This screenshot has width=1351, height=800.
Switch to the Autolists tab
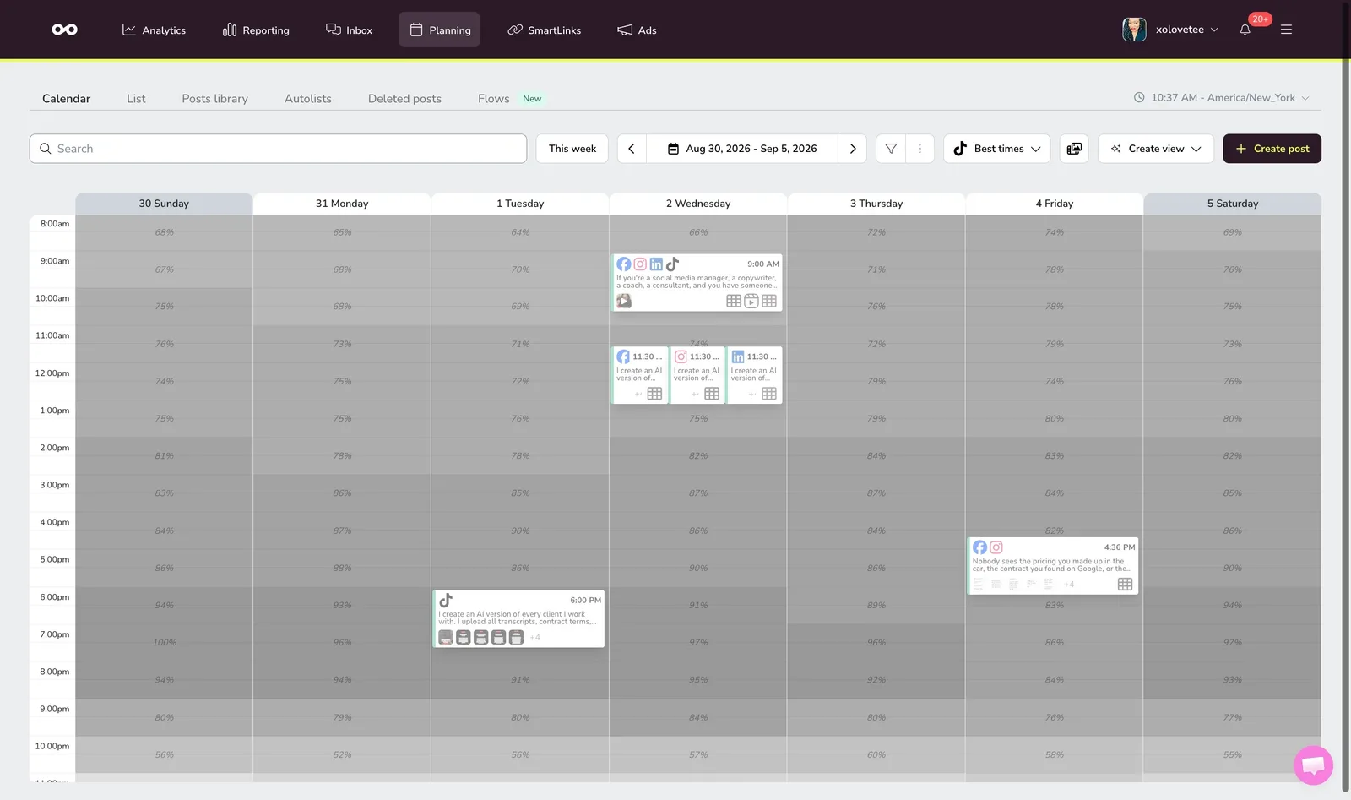[308, 99]
